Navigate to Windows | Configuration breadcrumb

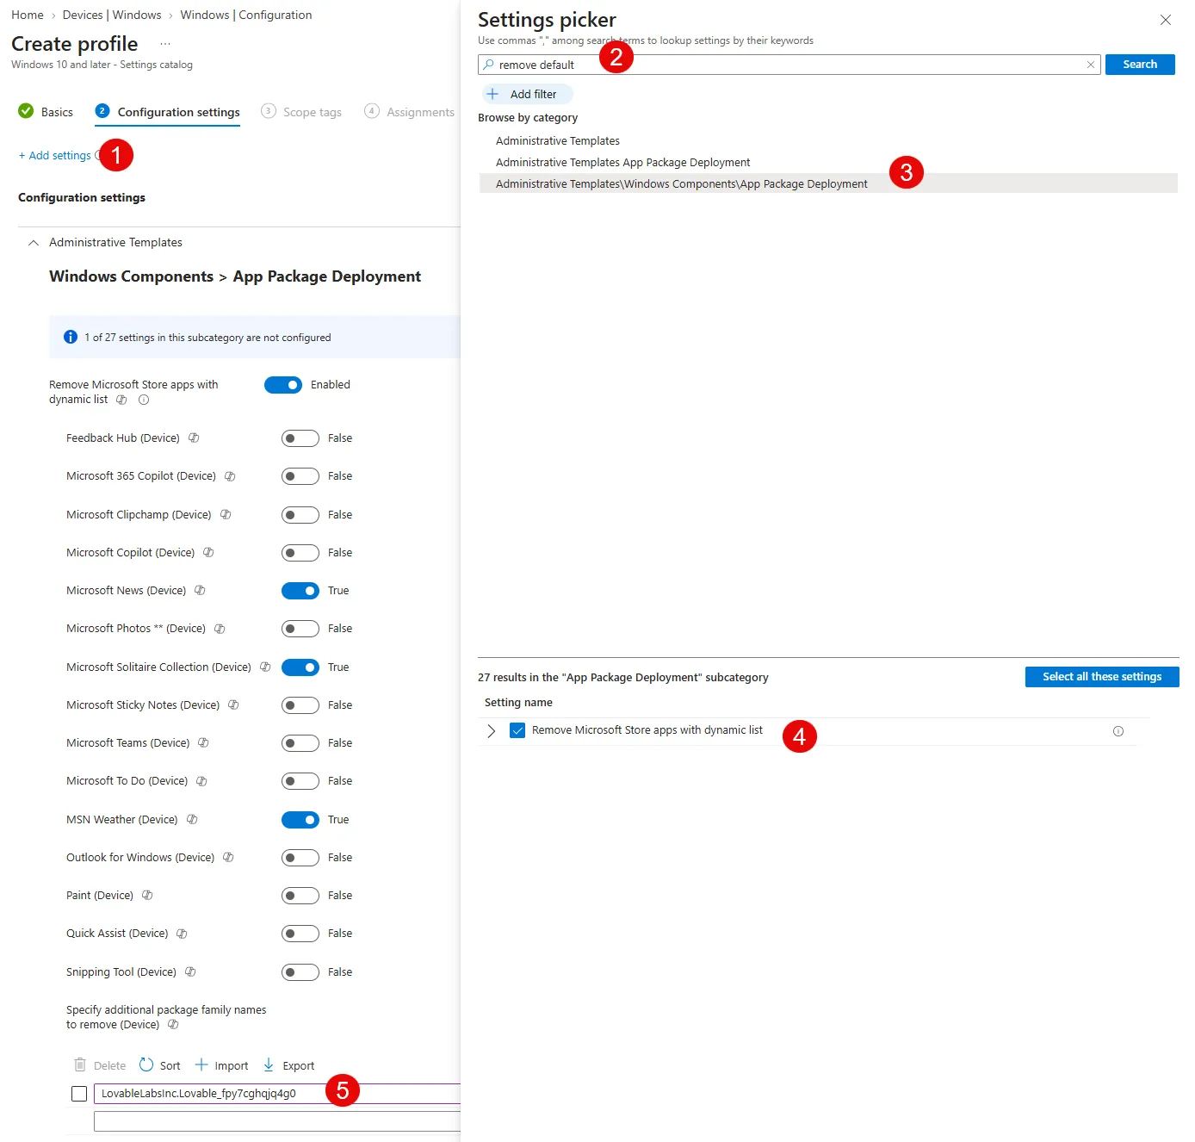tap(246, 16)
